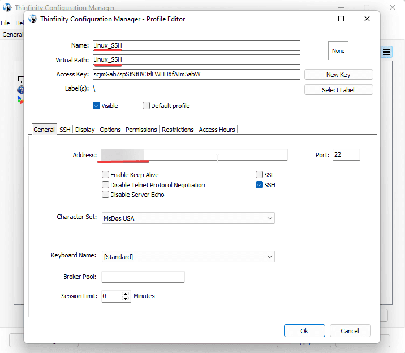The width and height of the screenshot is (405, 353).
Task: Click the Virtual Path input field
Action: click(x=196, y=59)
